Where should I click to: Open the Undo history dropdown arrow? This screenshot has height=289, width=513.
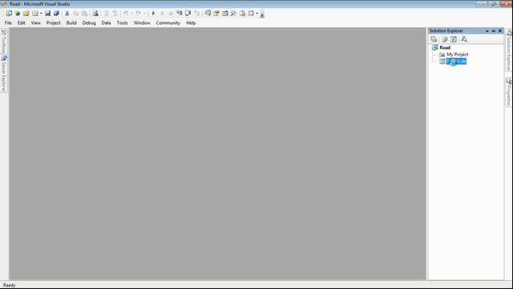[x=131, y=14]
